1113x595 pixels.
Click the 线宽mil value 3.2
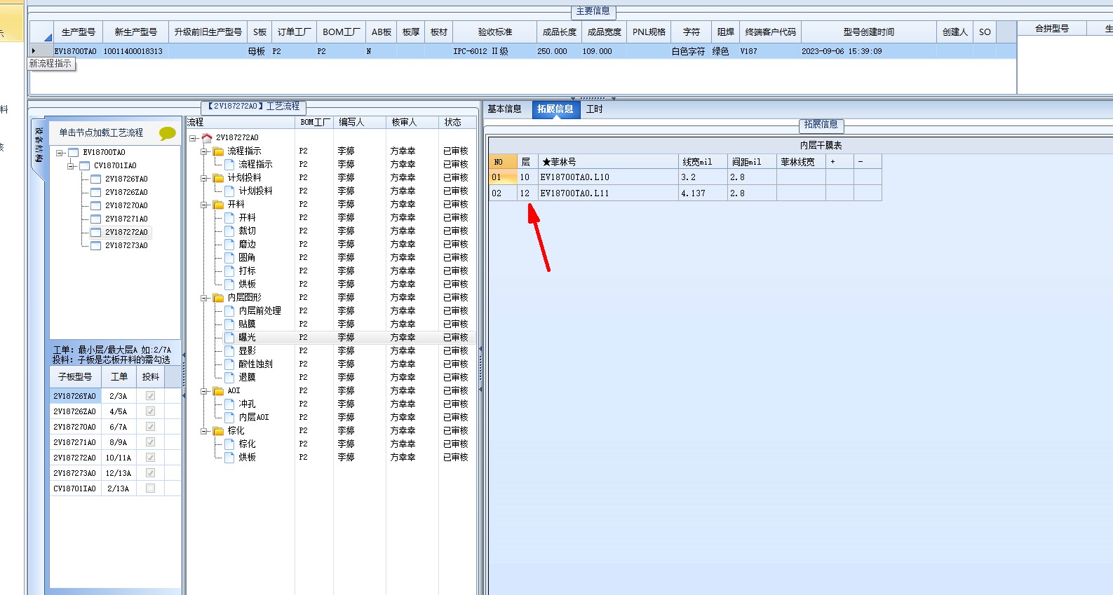point(702,177)
